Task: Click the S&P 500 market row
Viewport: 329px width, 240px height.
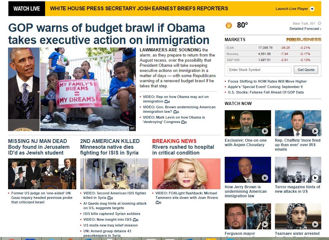Action: point(273,60)
